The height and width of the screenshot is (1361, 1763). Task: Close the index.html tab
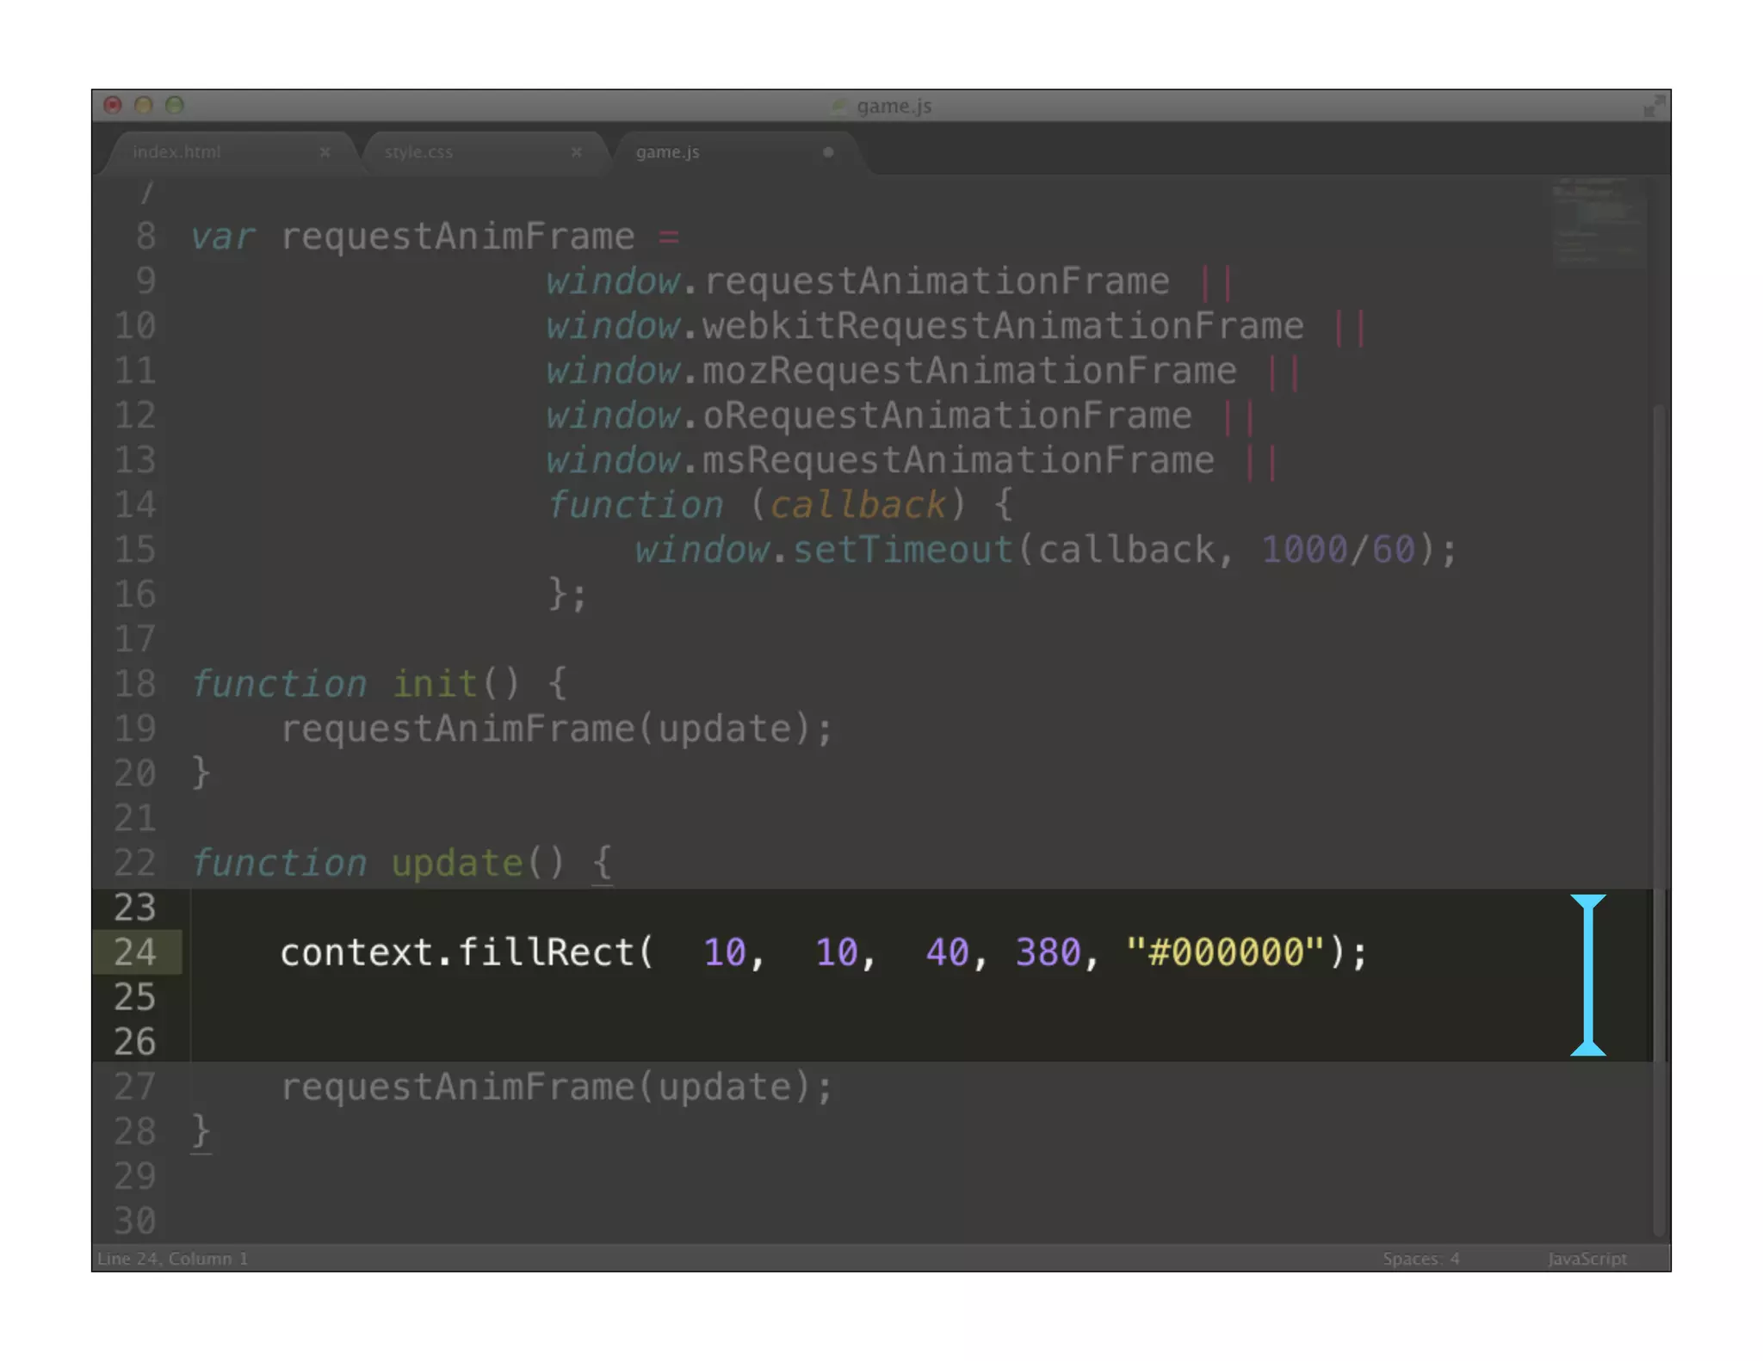tap(325, 152)
